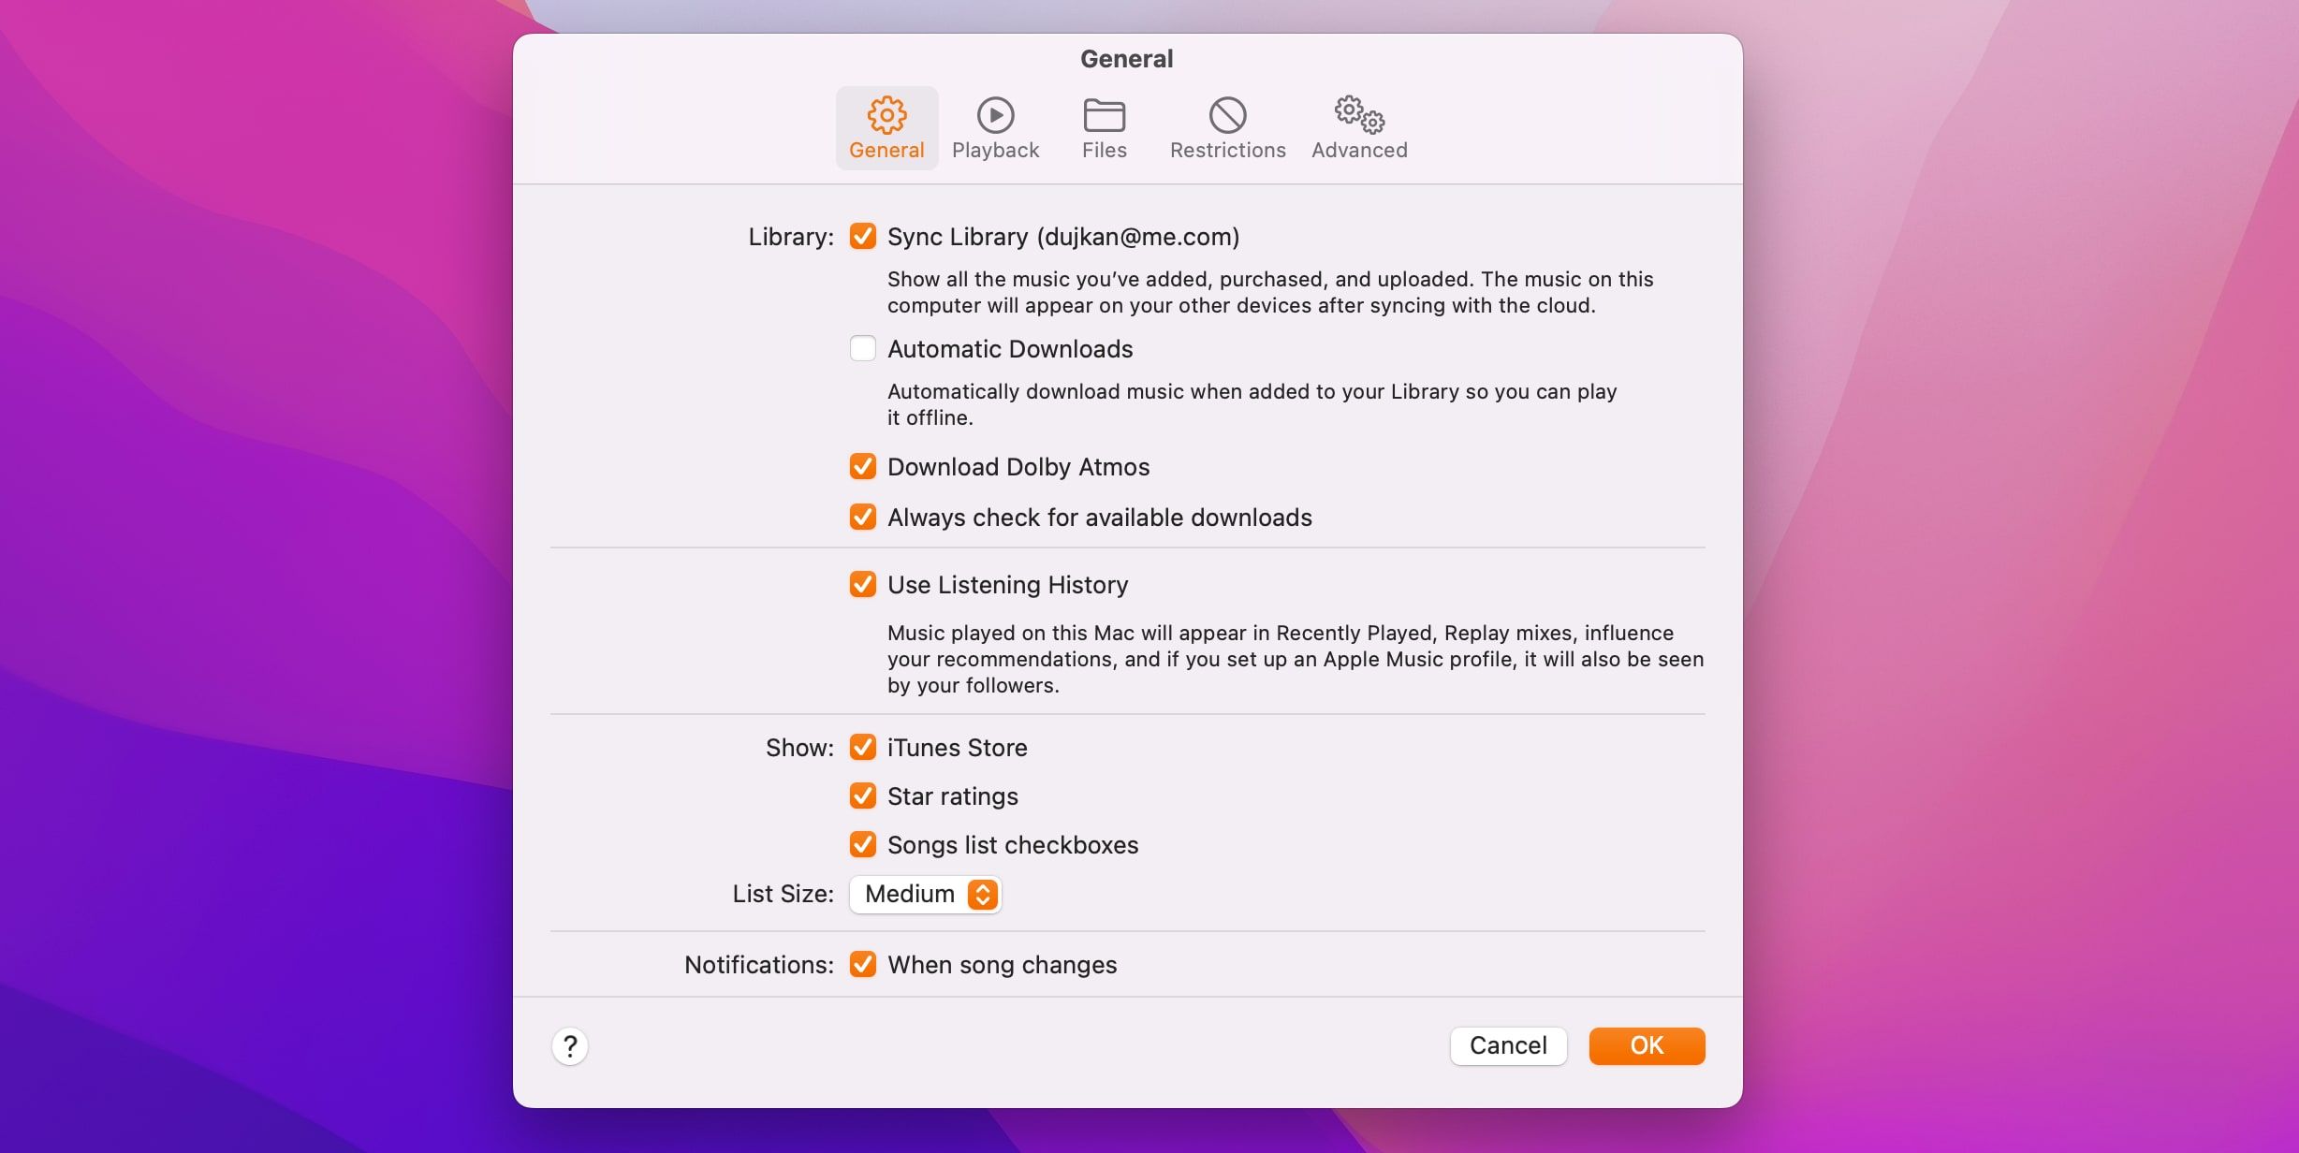Image resolution: width=2299 pixels, height=1153 pixels.
Task: Enable Automatic Downloads
Action: pyautogui.click(x=862, y=348)
